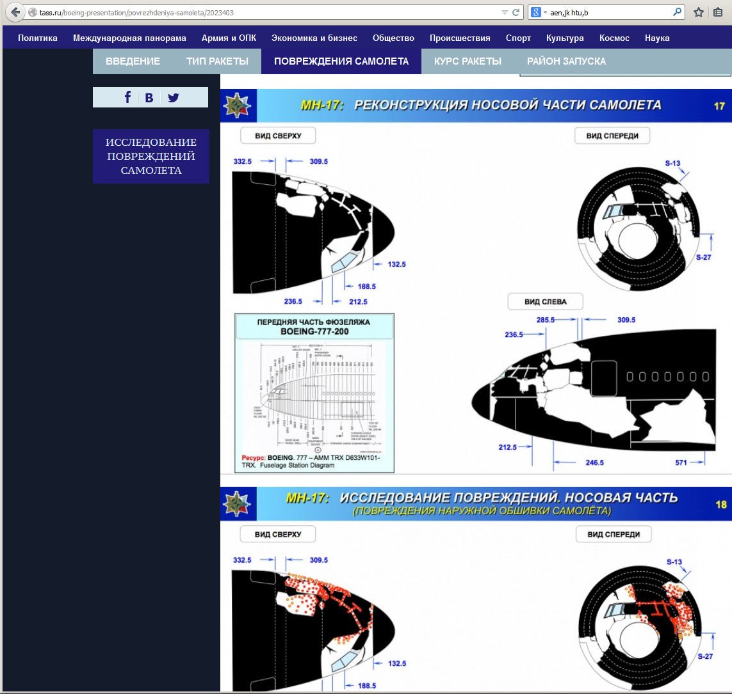Select the РАЙОН ЗАПУСКА tab
The width and height of the screenshot is (732, 694).
[x=566, y=61]
